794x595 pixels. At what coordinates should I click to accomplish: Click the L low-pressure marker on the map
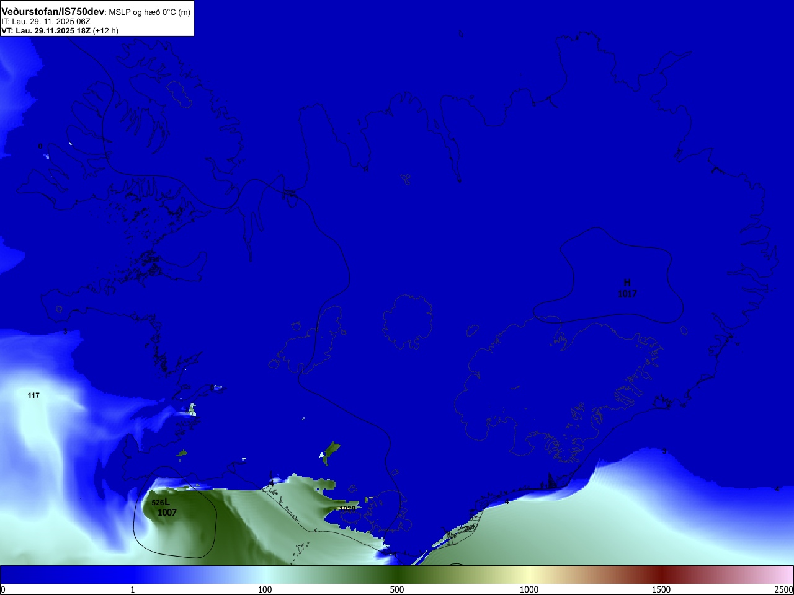tap(167, 502)
